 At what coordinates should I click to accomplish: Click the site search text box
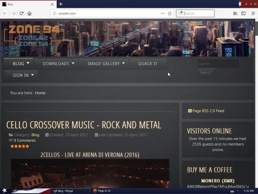coord(218,64)
